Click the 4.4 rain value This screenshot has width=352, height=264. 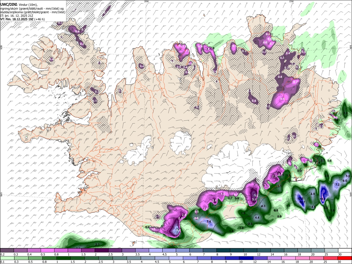257,218
